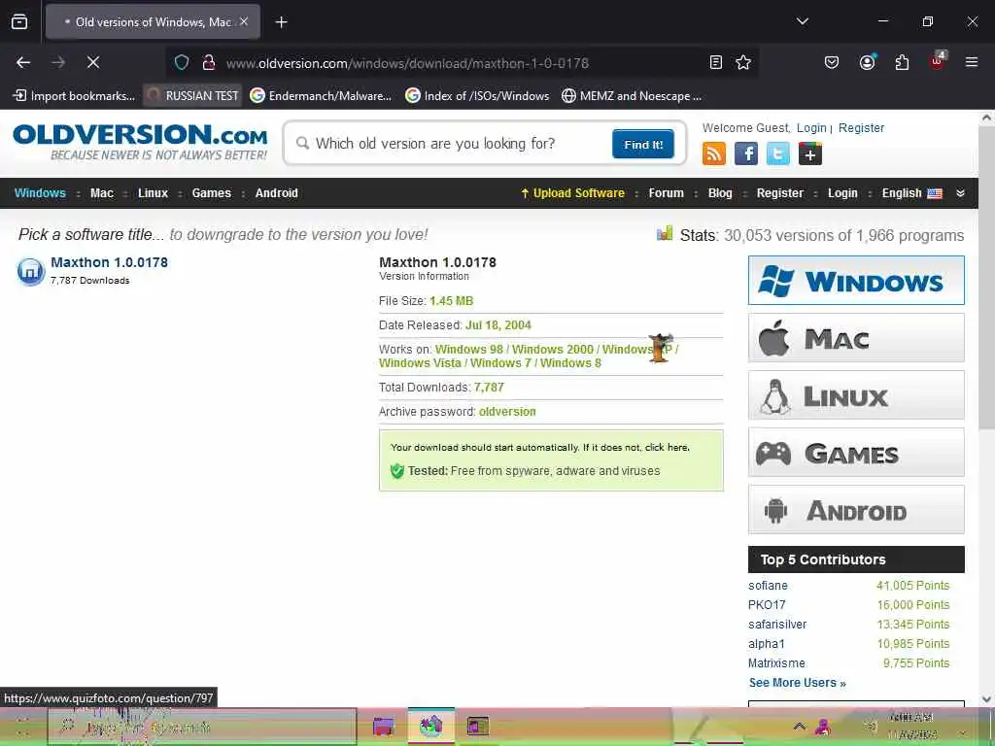Open Register in the nav bar
Viewport: 995px width, 746px height.
tap(780, 193)
